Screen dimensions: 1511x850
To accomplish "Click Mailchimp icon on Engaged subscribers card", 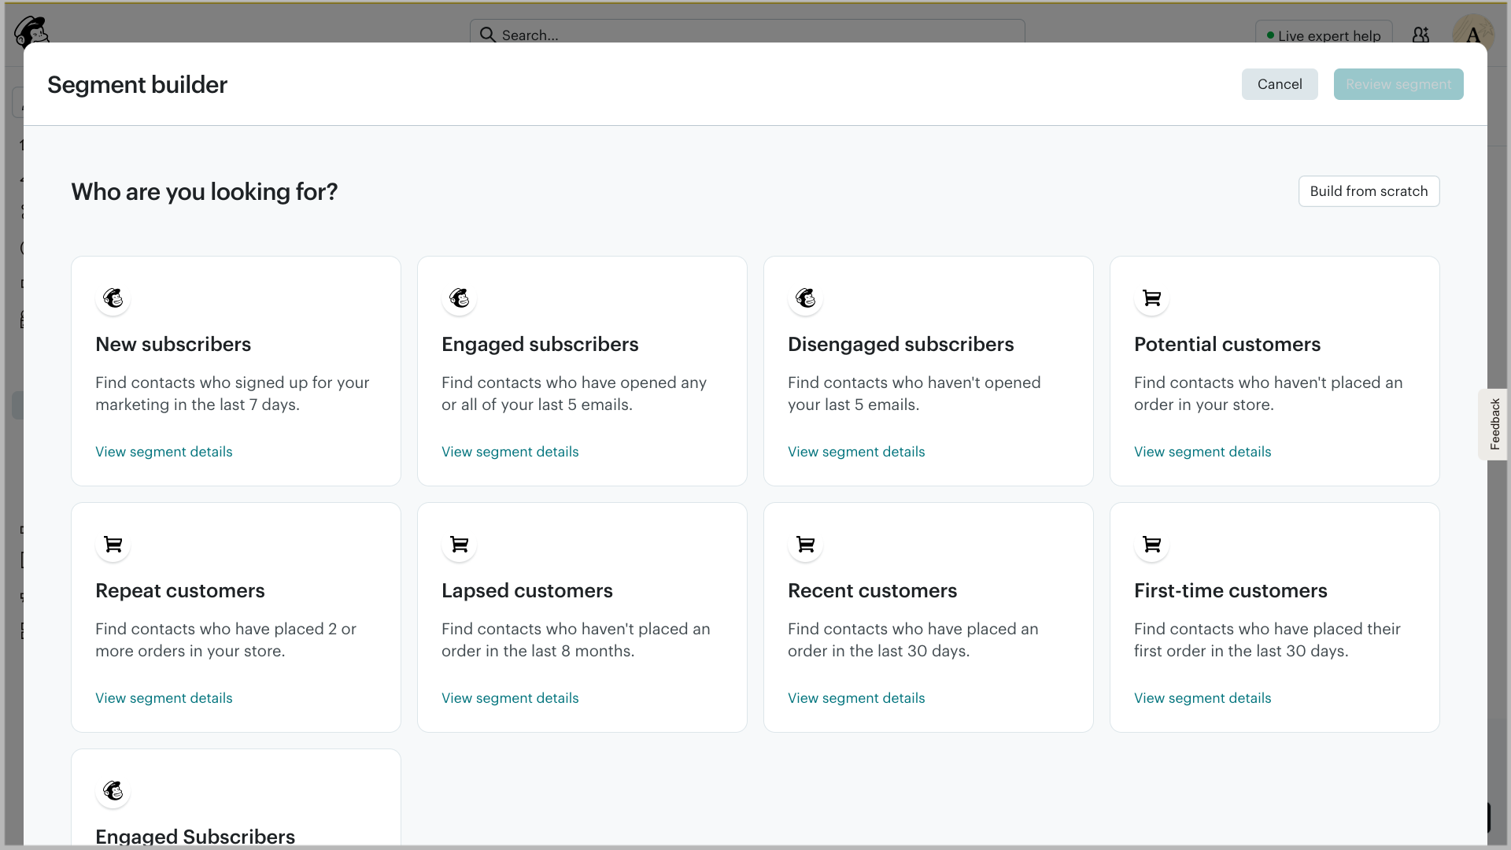I will 460,298.
